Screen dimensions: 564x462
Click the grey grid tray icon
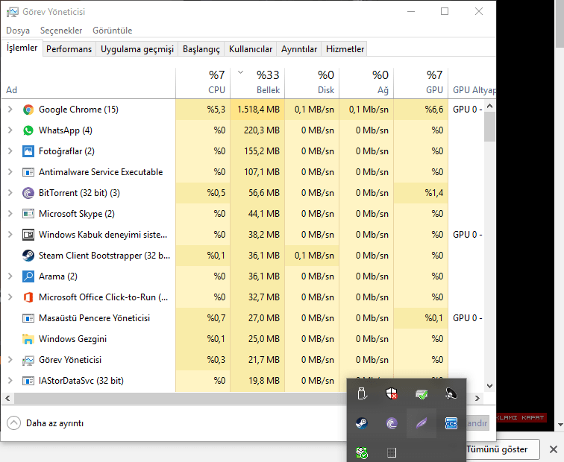point(392,452)
